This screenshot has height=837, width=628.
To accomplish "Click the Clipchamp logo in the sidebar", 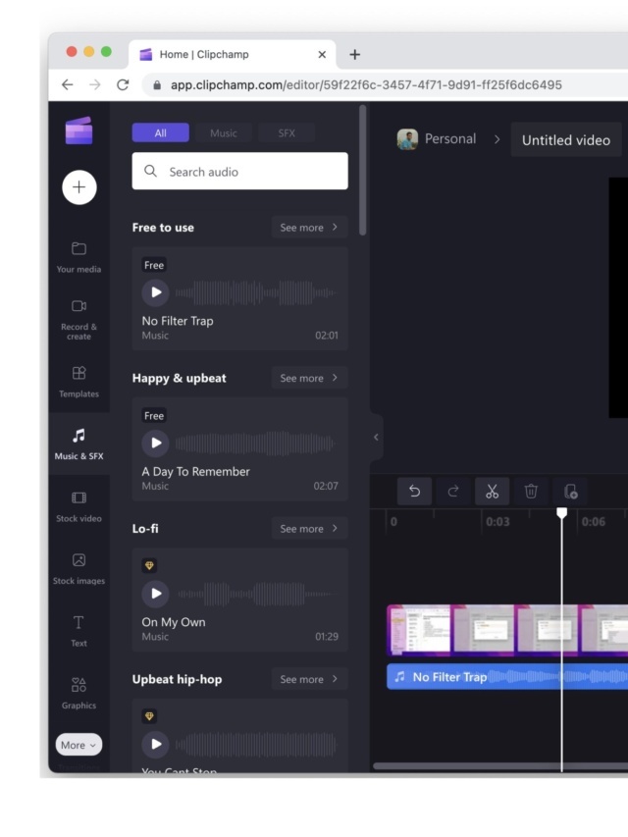I will pyautogui.click(x=79, y=131).
